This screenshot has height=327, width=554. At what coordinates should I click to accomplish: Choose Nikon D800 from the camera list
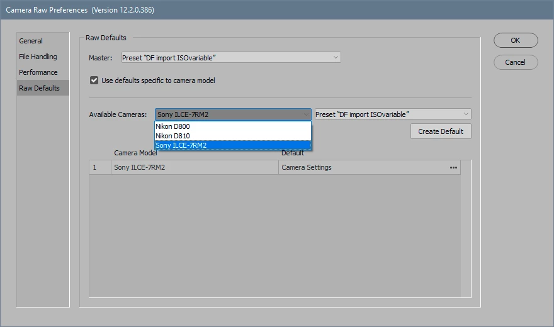click(233, 126)
